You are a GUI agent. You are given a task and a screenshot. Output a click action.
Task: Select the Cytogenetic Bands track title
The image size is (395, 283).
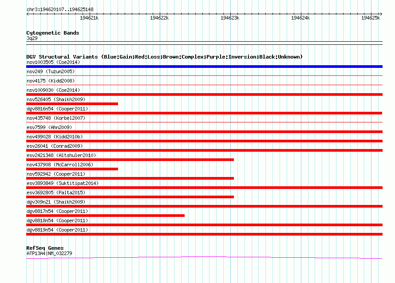53,33
